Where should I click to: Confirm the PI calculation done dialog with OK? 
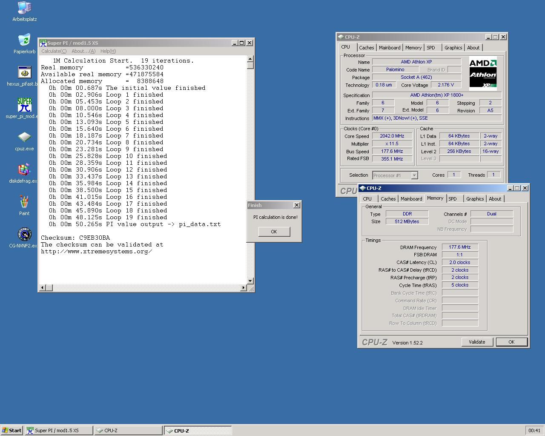(274, 232)
